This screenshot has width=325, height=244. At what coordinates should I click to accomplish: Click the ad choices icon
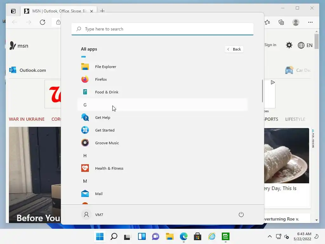pyautogui.click(x=273, y=82)
